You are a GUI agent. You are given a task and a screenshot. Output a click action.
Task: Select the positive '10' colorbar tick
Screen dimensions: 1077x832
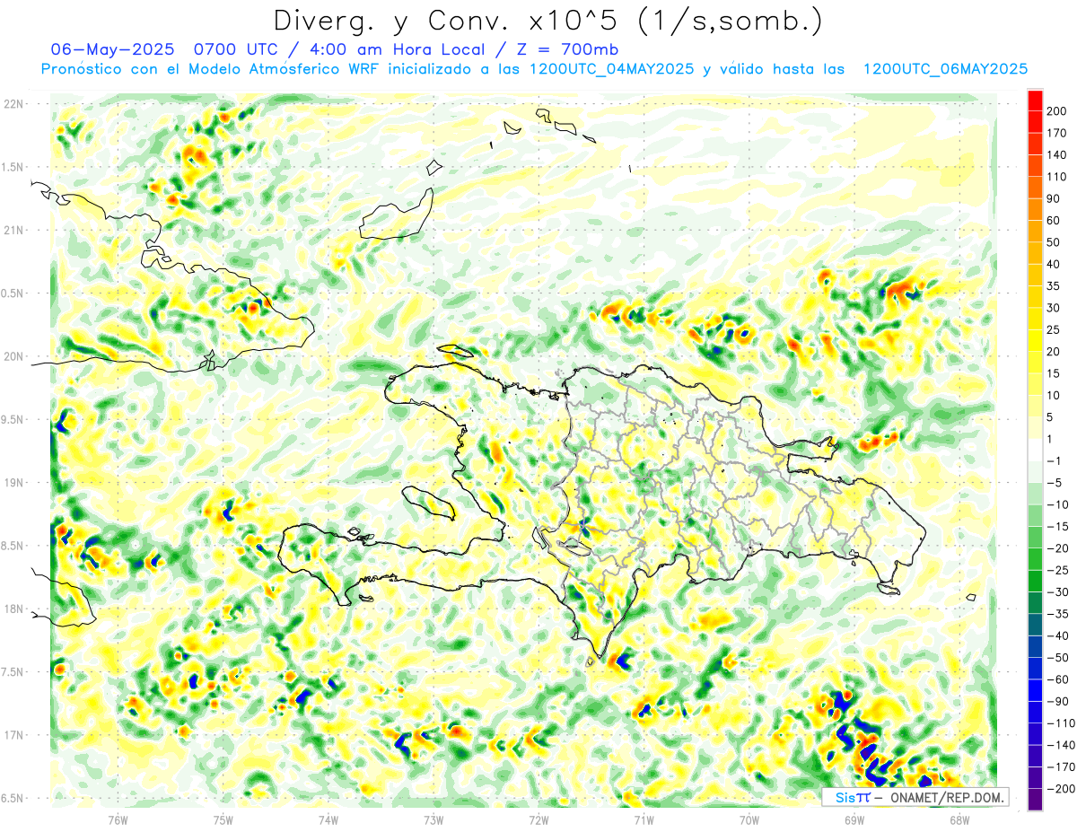coord(1054,395)
